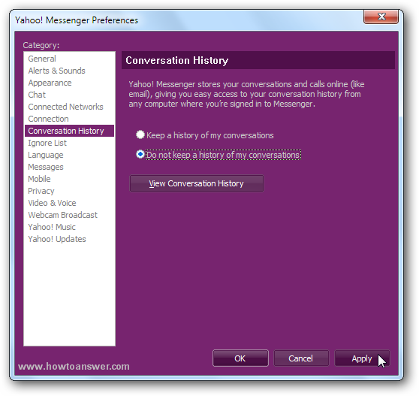Select 'Do not keep a history' radio button
Screen dimensions: 419x396
pos(140,154)
